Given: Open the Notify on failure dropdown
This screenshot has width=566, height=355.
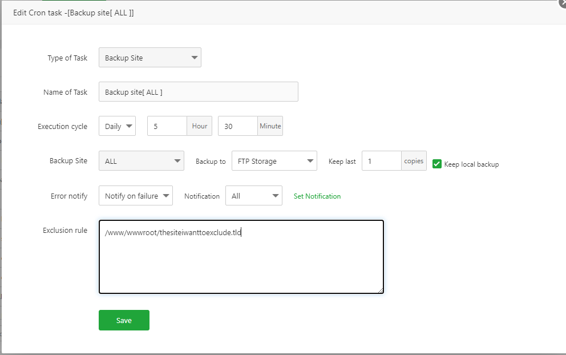Looking at the screenshot, I should (135, 196).
